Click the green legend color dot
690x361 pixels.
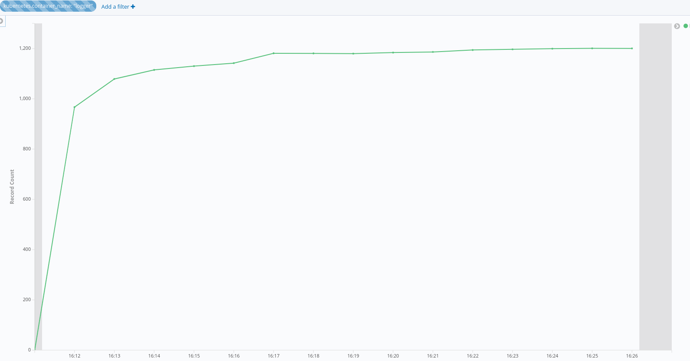click(x=686, y=26)
